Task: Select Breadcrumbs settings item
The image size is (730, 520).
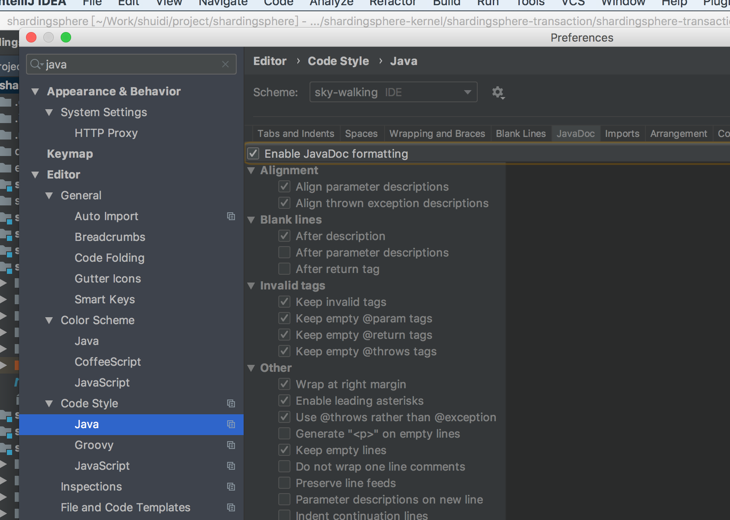Action: click(x=110, y=237)
